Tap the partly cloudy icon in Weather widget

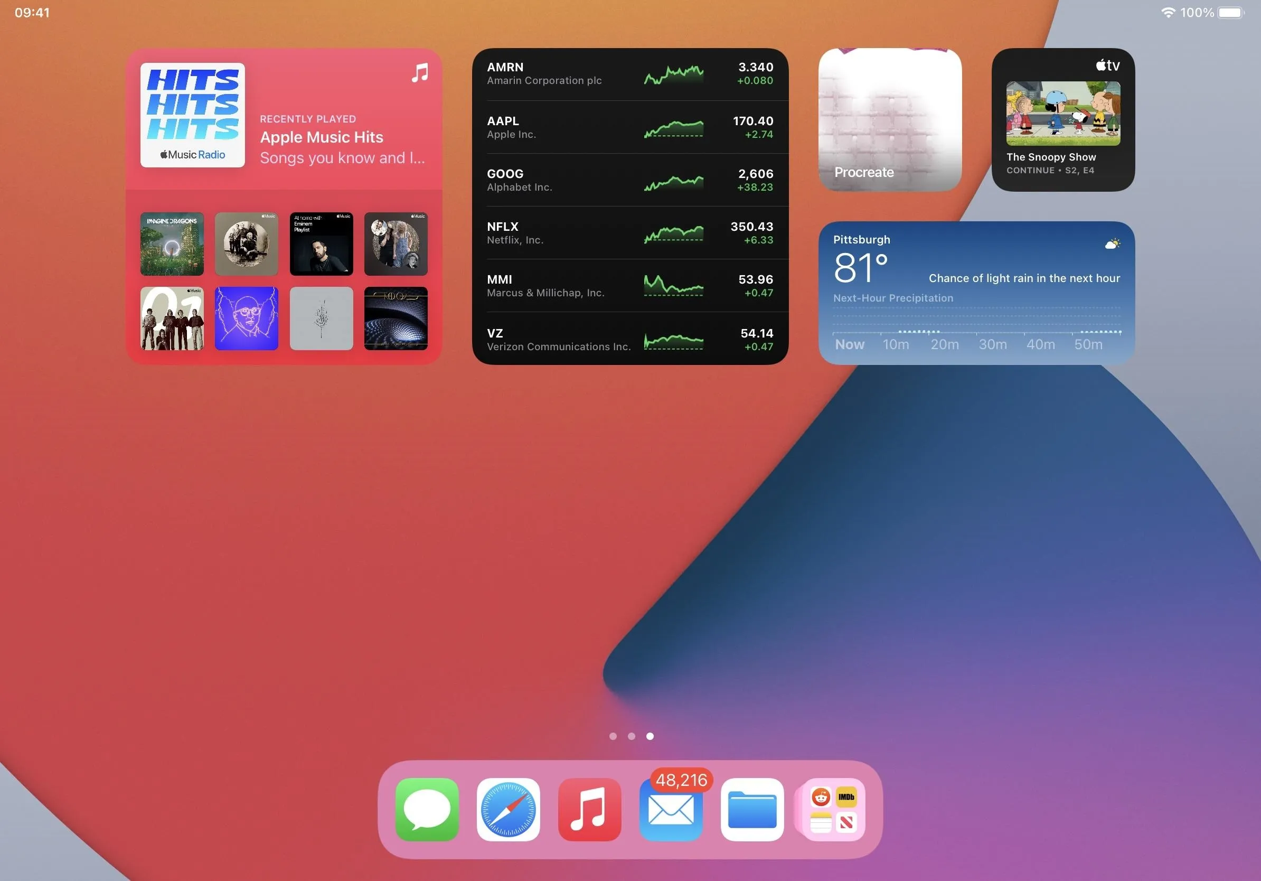(1112, 243)
